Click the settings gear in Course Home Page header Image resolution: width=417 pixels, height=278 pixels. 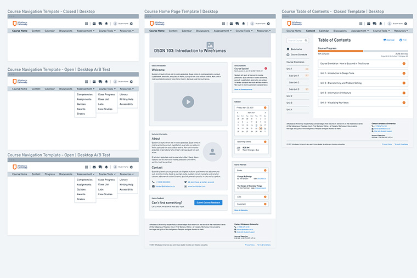(x=268, y=24)
